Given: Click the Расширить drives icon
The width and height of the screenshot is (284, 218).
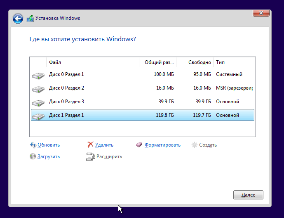Looking at the screenshot, I should (x=90, y=157).
